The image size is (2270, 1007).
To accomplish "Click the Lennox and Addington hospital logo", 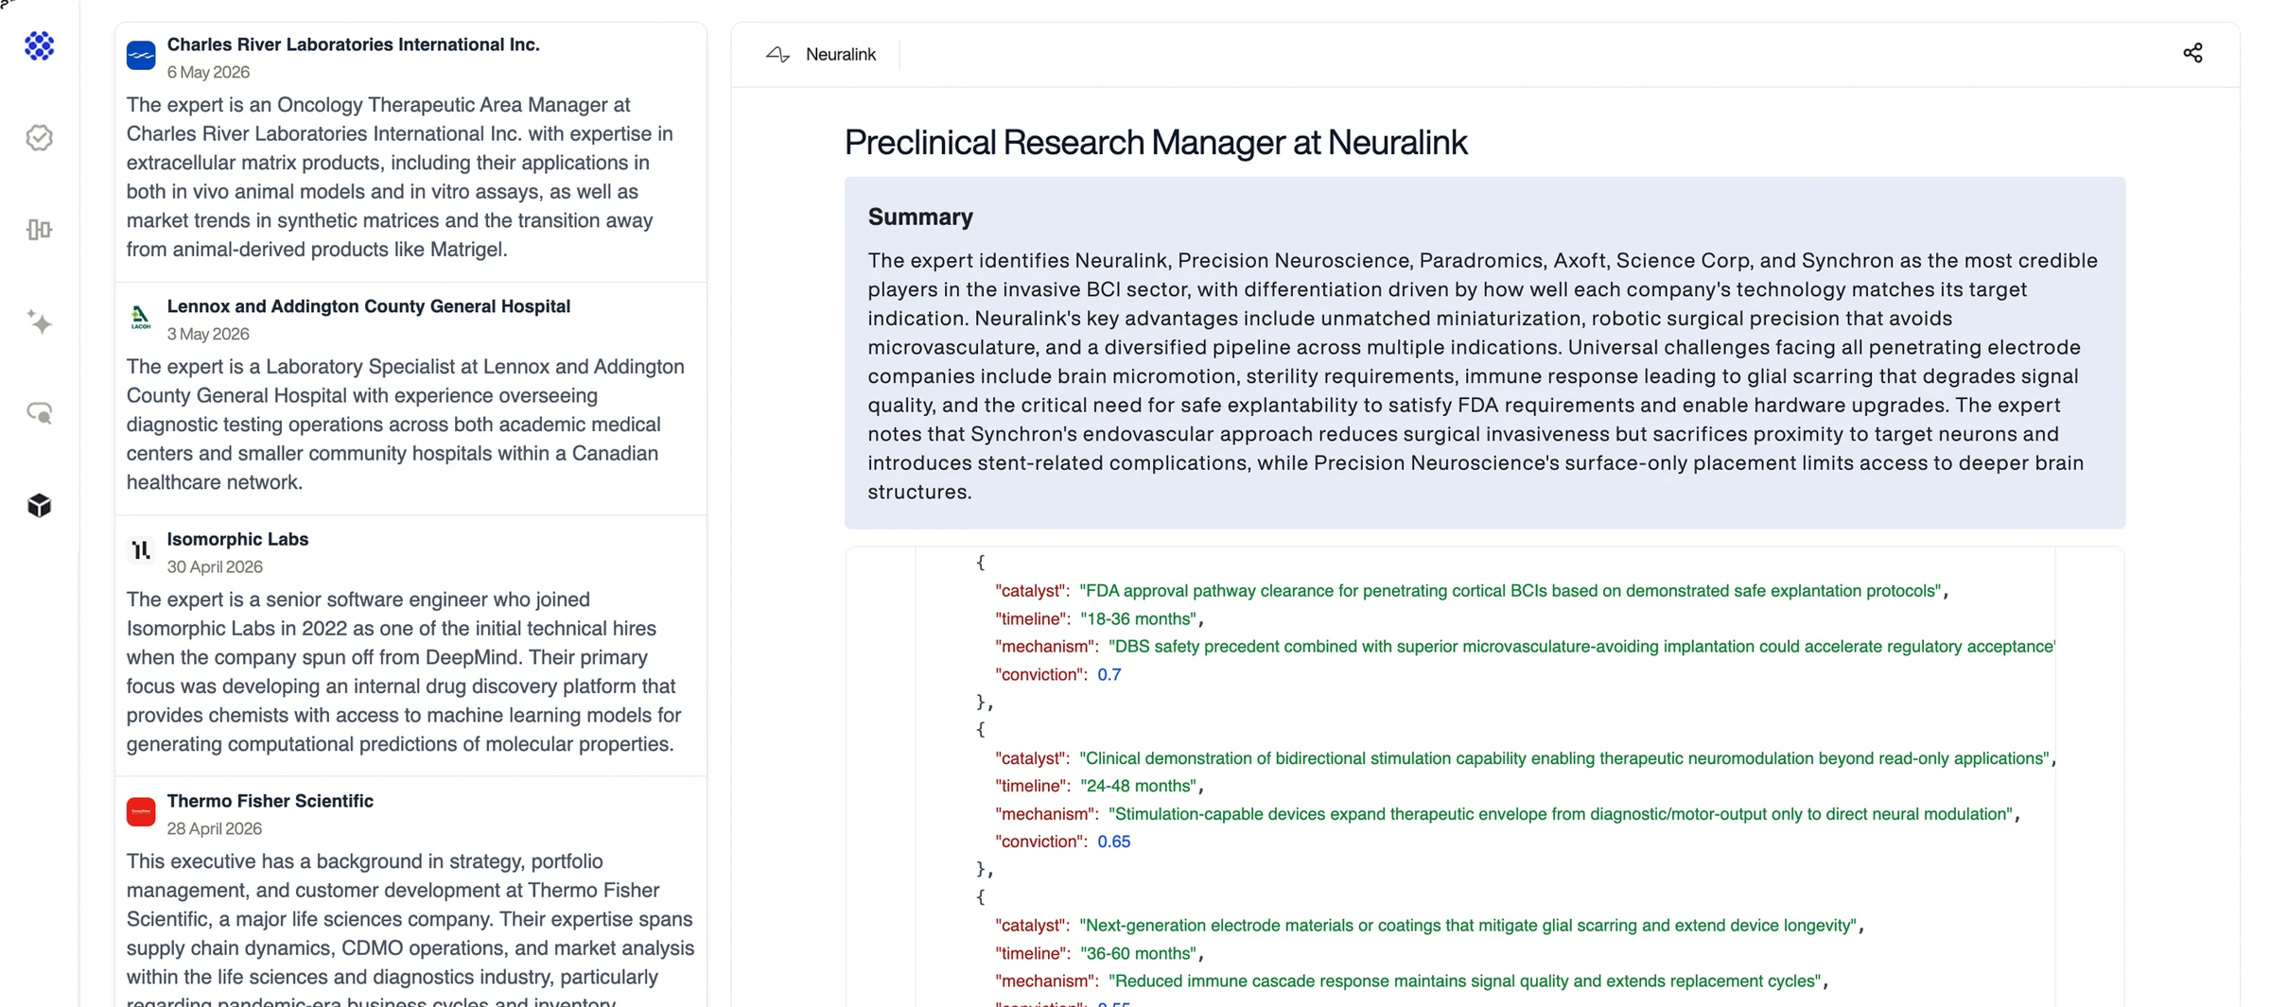I will pyautogui.click(x=141, y=317).
